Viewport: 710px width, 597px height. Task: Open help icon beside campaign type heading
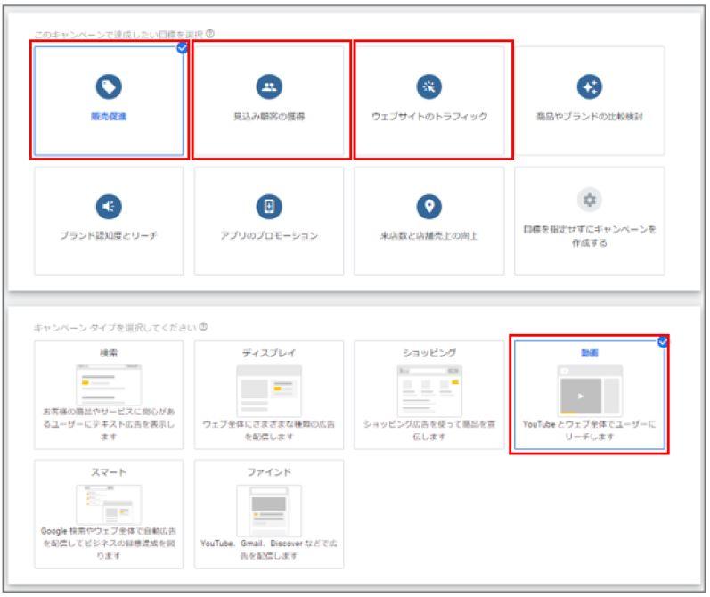tap(204, 326)
